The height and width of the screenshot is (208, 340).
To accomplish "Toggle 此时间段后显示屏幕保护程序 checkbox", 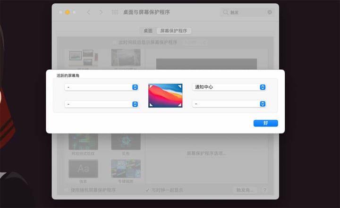I will click(x=115, y=42).
